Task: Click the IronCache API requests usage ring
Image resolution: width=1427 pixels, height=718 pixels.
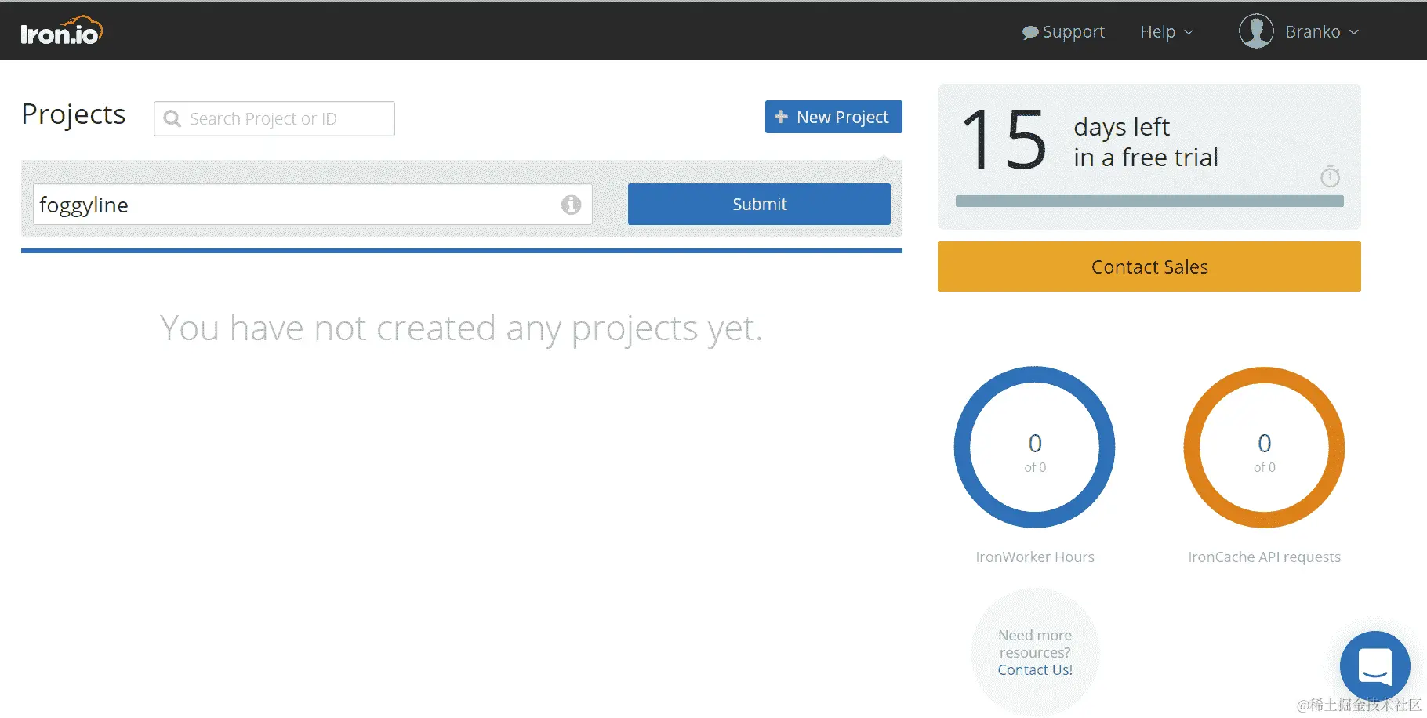Action: (x=1264, y=447)
